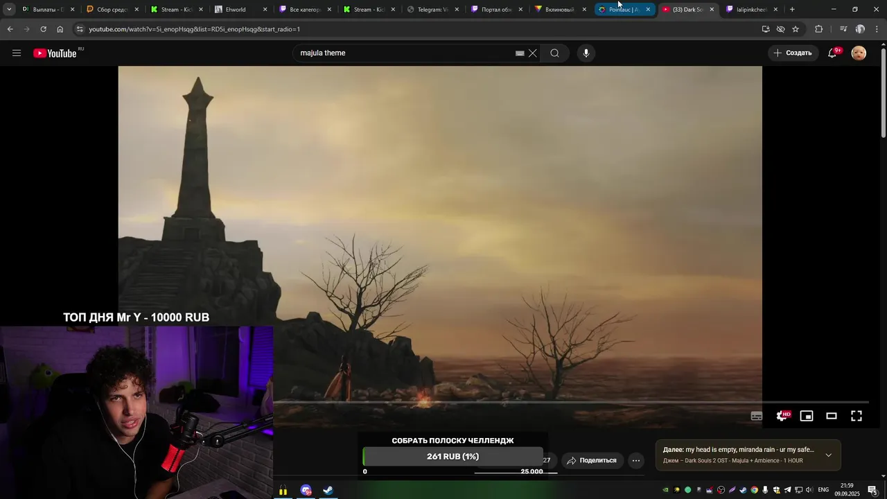This screenshot has width=887, height=499.
Task: Switch to the Выплаты tab
Action: click(49, 10)
